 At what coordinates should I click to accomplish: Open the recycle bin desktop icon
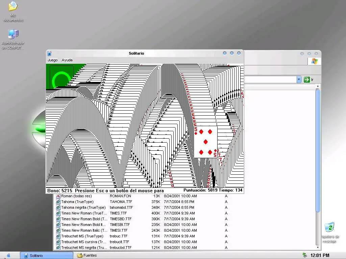(330, 233)
